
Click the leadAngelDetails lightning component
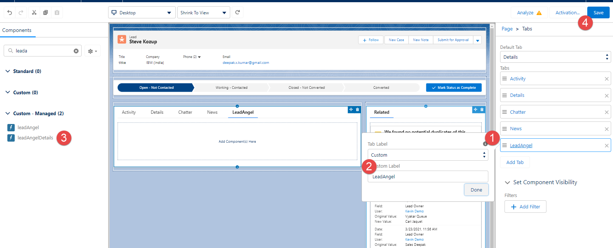(x=35, y=138)
